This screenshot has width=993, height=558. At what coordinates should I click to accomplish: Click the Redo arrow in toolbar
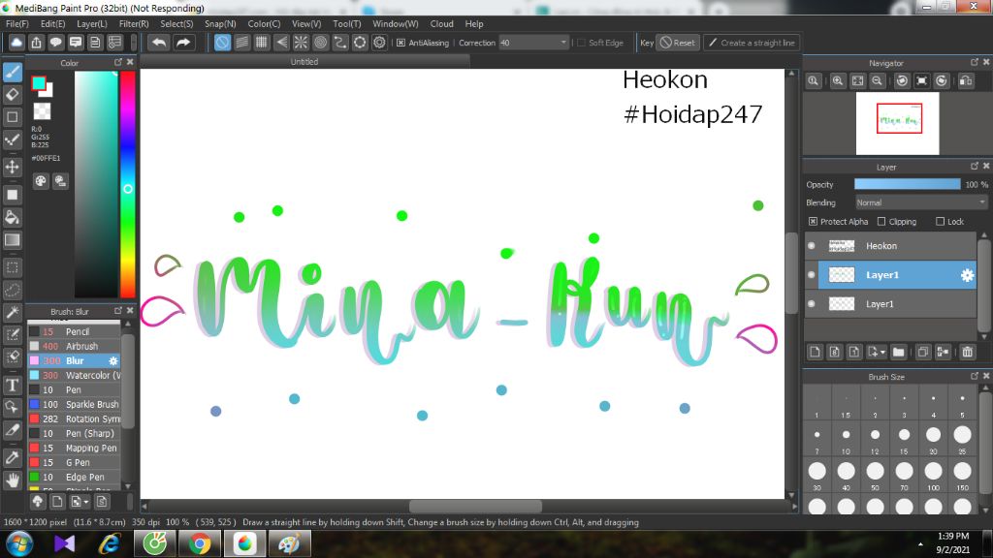[x=183, y=43]
